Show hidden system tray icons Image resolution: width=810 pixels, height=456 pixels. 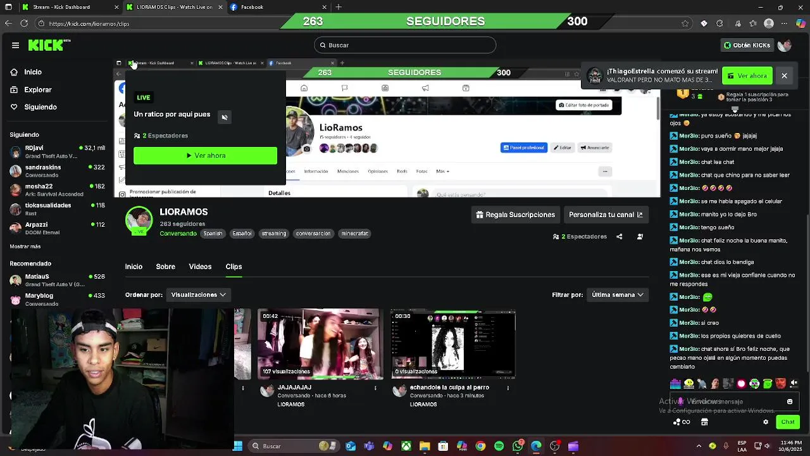699,446
